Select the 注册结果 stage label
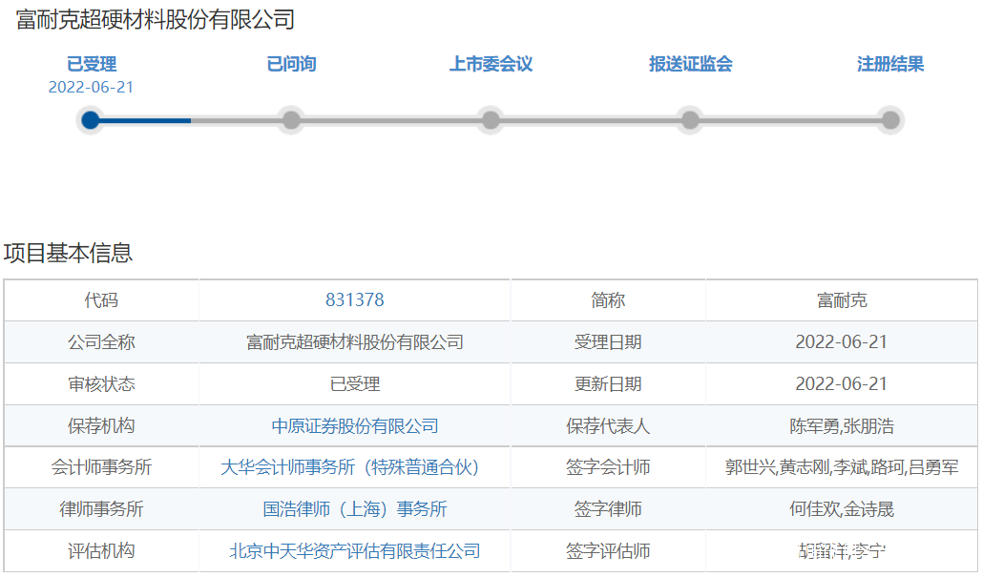The height and width of the screenshot is (577, 983). coord(890,65)
